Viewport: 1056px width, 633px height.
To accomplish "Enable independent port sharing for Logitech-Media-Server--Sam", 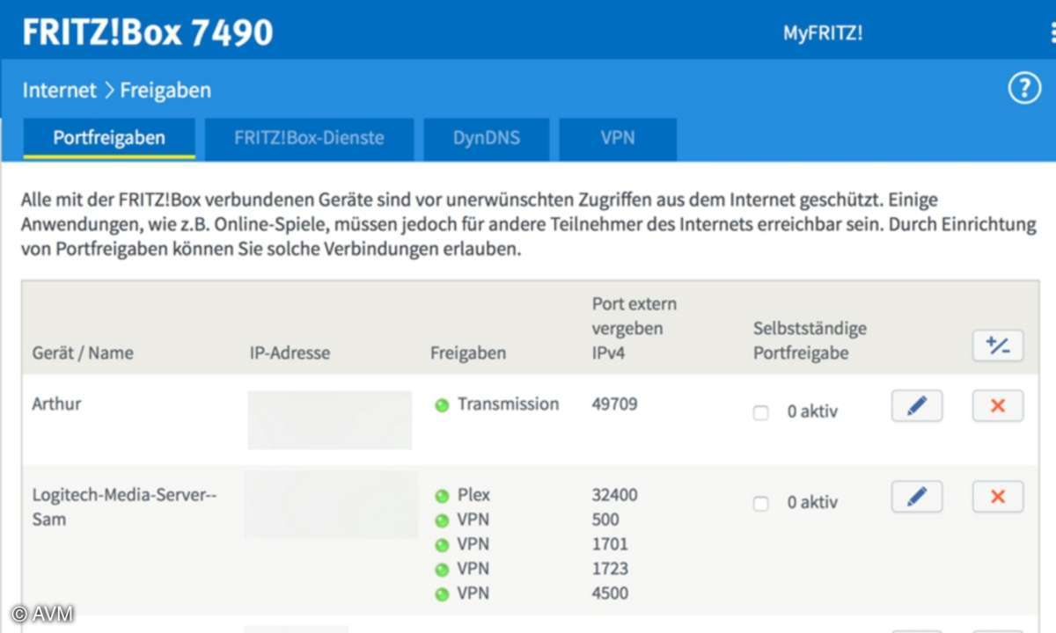I will pos(761,504).
